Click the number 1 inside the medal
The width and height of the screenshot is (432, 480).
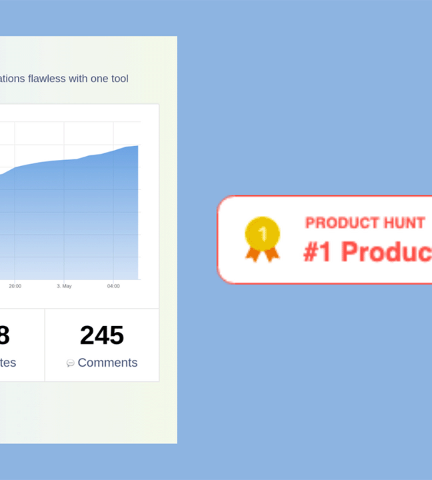click(263, 234)
